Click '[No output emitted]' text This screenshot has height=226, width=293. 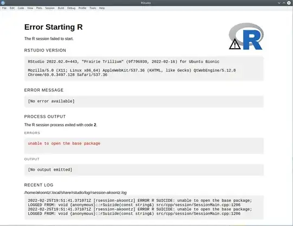coord(50,170)
